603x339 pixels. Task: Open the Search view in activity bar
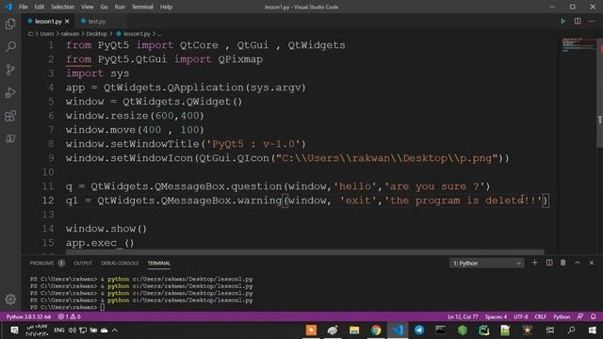pyautogui.click(x=10, y=46)
